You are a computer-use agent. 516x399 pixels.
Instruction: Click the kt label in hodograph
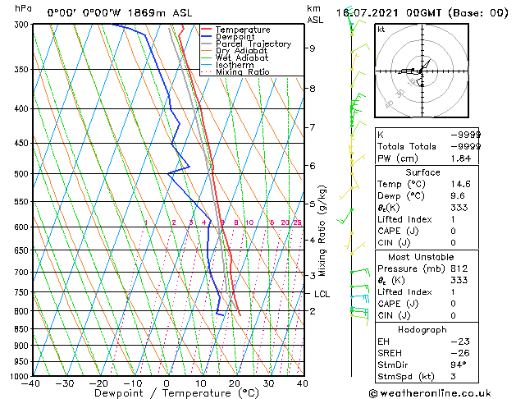coord(381,30)
